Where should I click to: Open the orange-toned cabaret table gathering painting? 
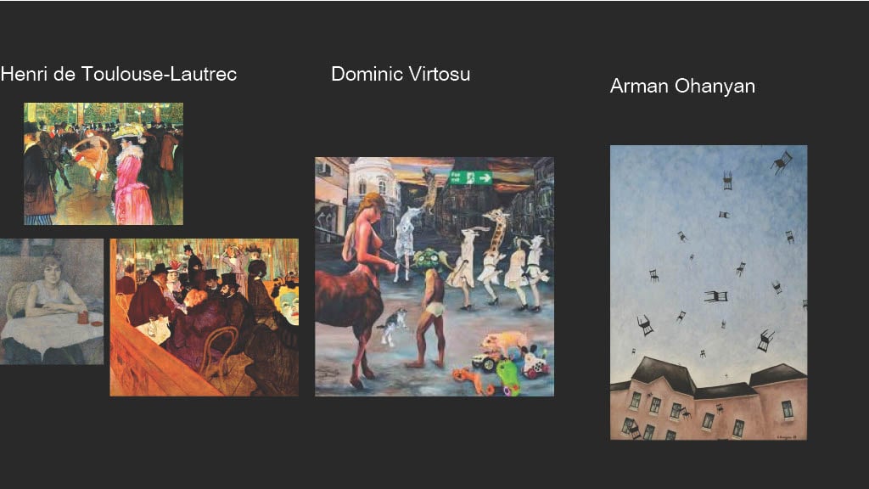click(204, 318)
